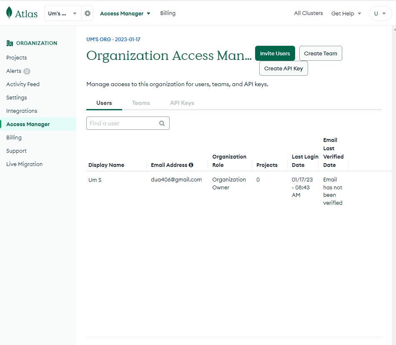This screenshot has height=345, width=396.
Task: Click the Invite Users button
Action: pos(275,53)
